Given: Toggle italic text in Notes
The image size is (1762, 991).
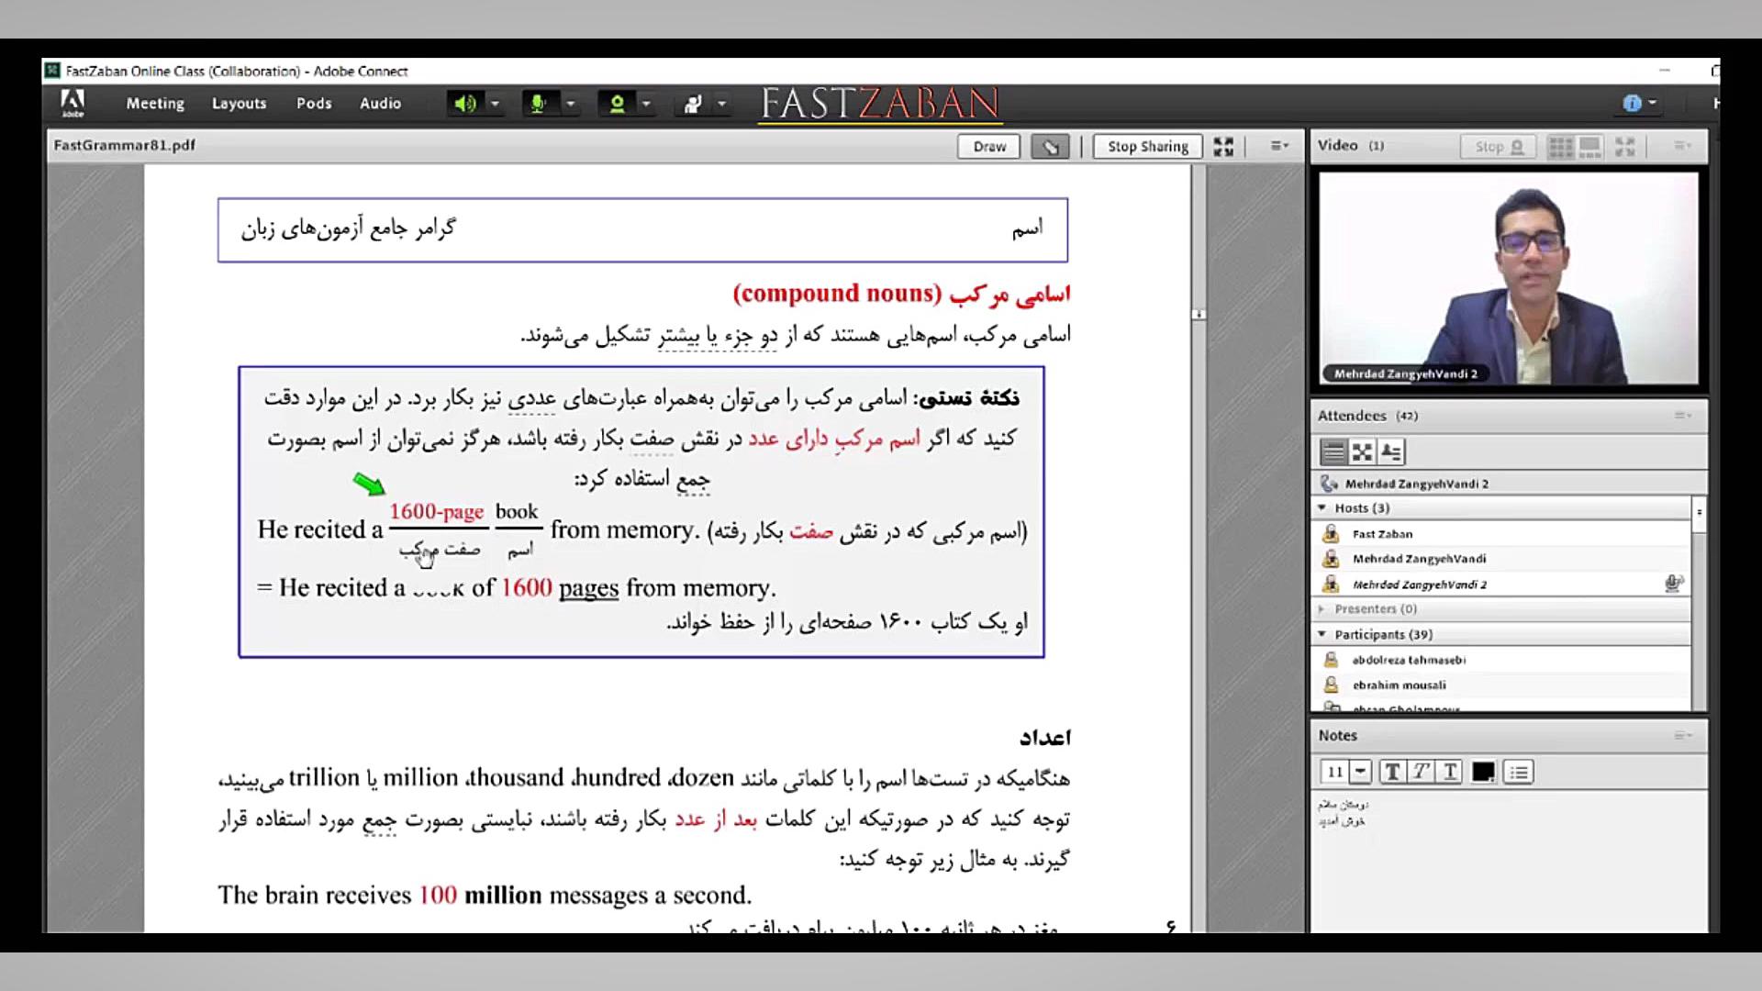Looking at the screenshot, I should coord(1422,773).
